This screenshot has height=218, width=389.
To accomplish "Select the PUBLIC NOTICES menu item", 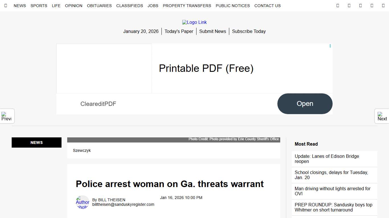I will point(233,6).
